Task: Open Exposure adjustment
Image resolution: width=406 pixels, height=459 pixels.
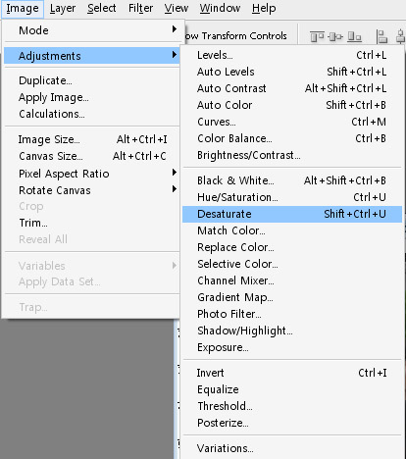Action: click(292, 347)
